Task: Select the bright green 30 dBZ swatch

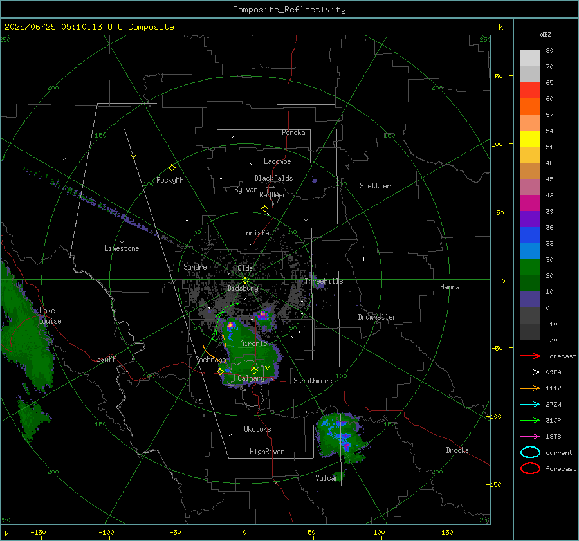Action: tap(530, 267)
